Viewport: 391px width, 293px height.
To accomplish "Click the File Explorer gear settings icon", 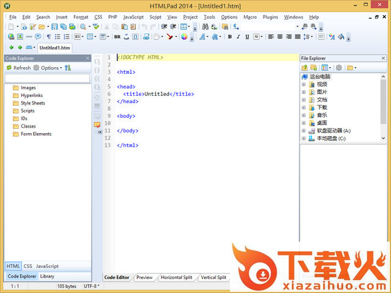I will click(338, 67).
